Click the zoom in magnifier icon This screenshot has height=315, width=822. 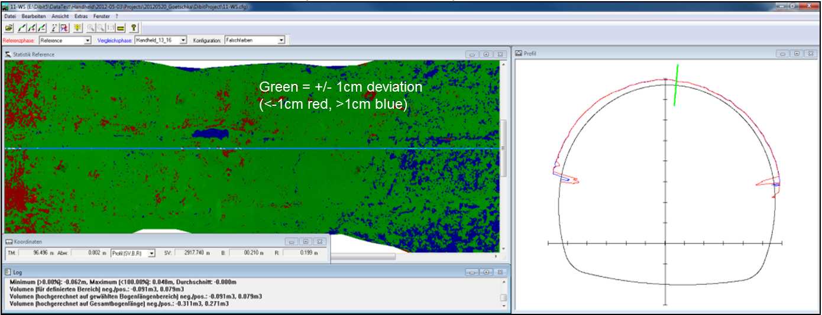click(x=90, y=28)
